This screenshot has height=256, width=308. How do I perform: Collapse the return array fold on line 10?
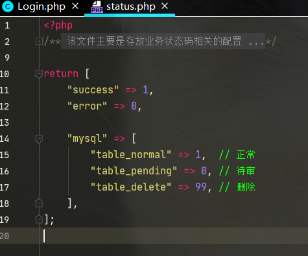[39, 74]
